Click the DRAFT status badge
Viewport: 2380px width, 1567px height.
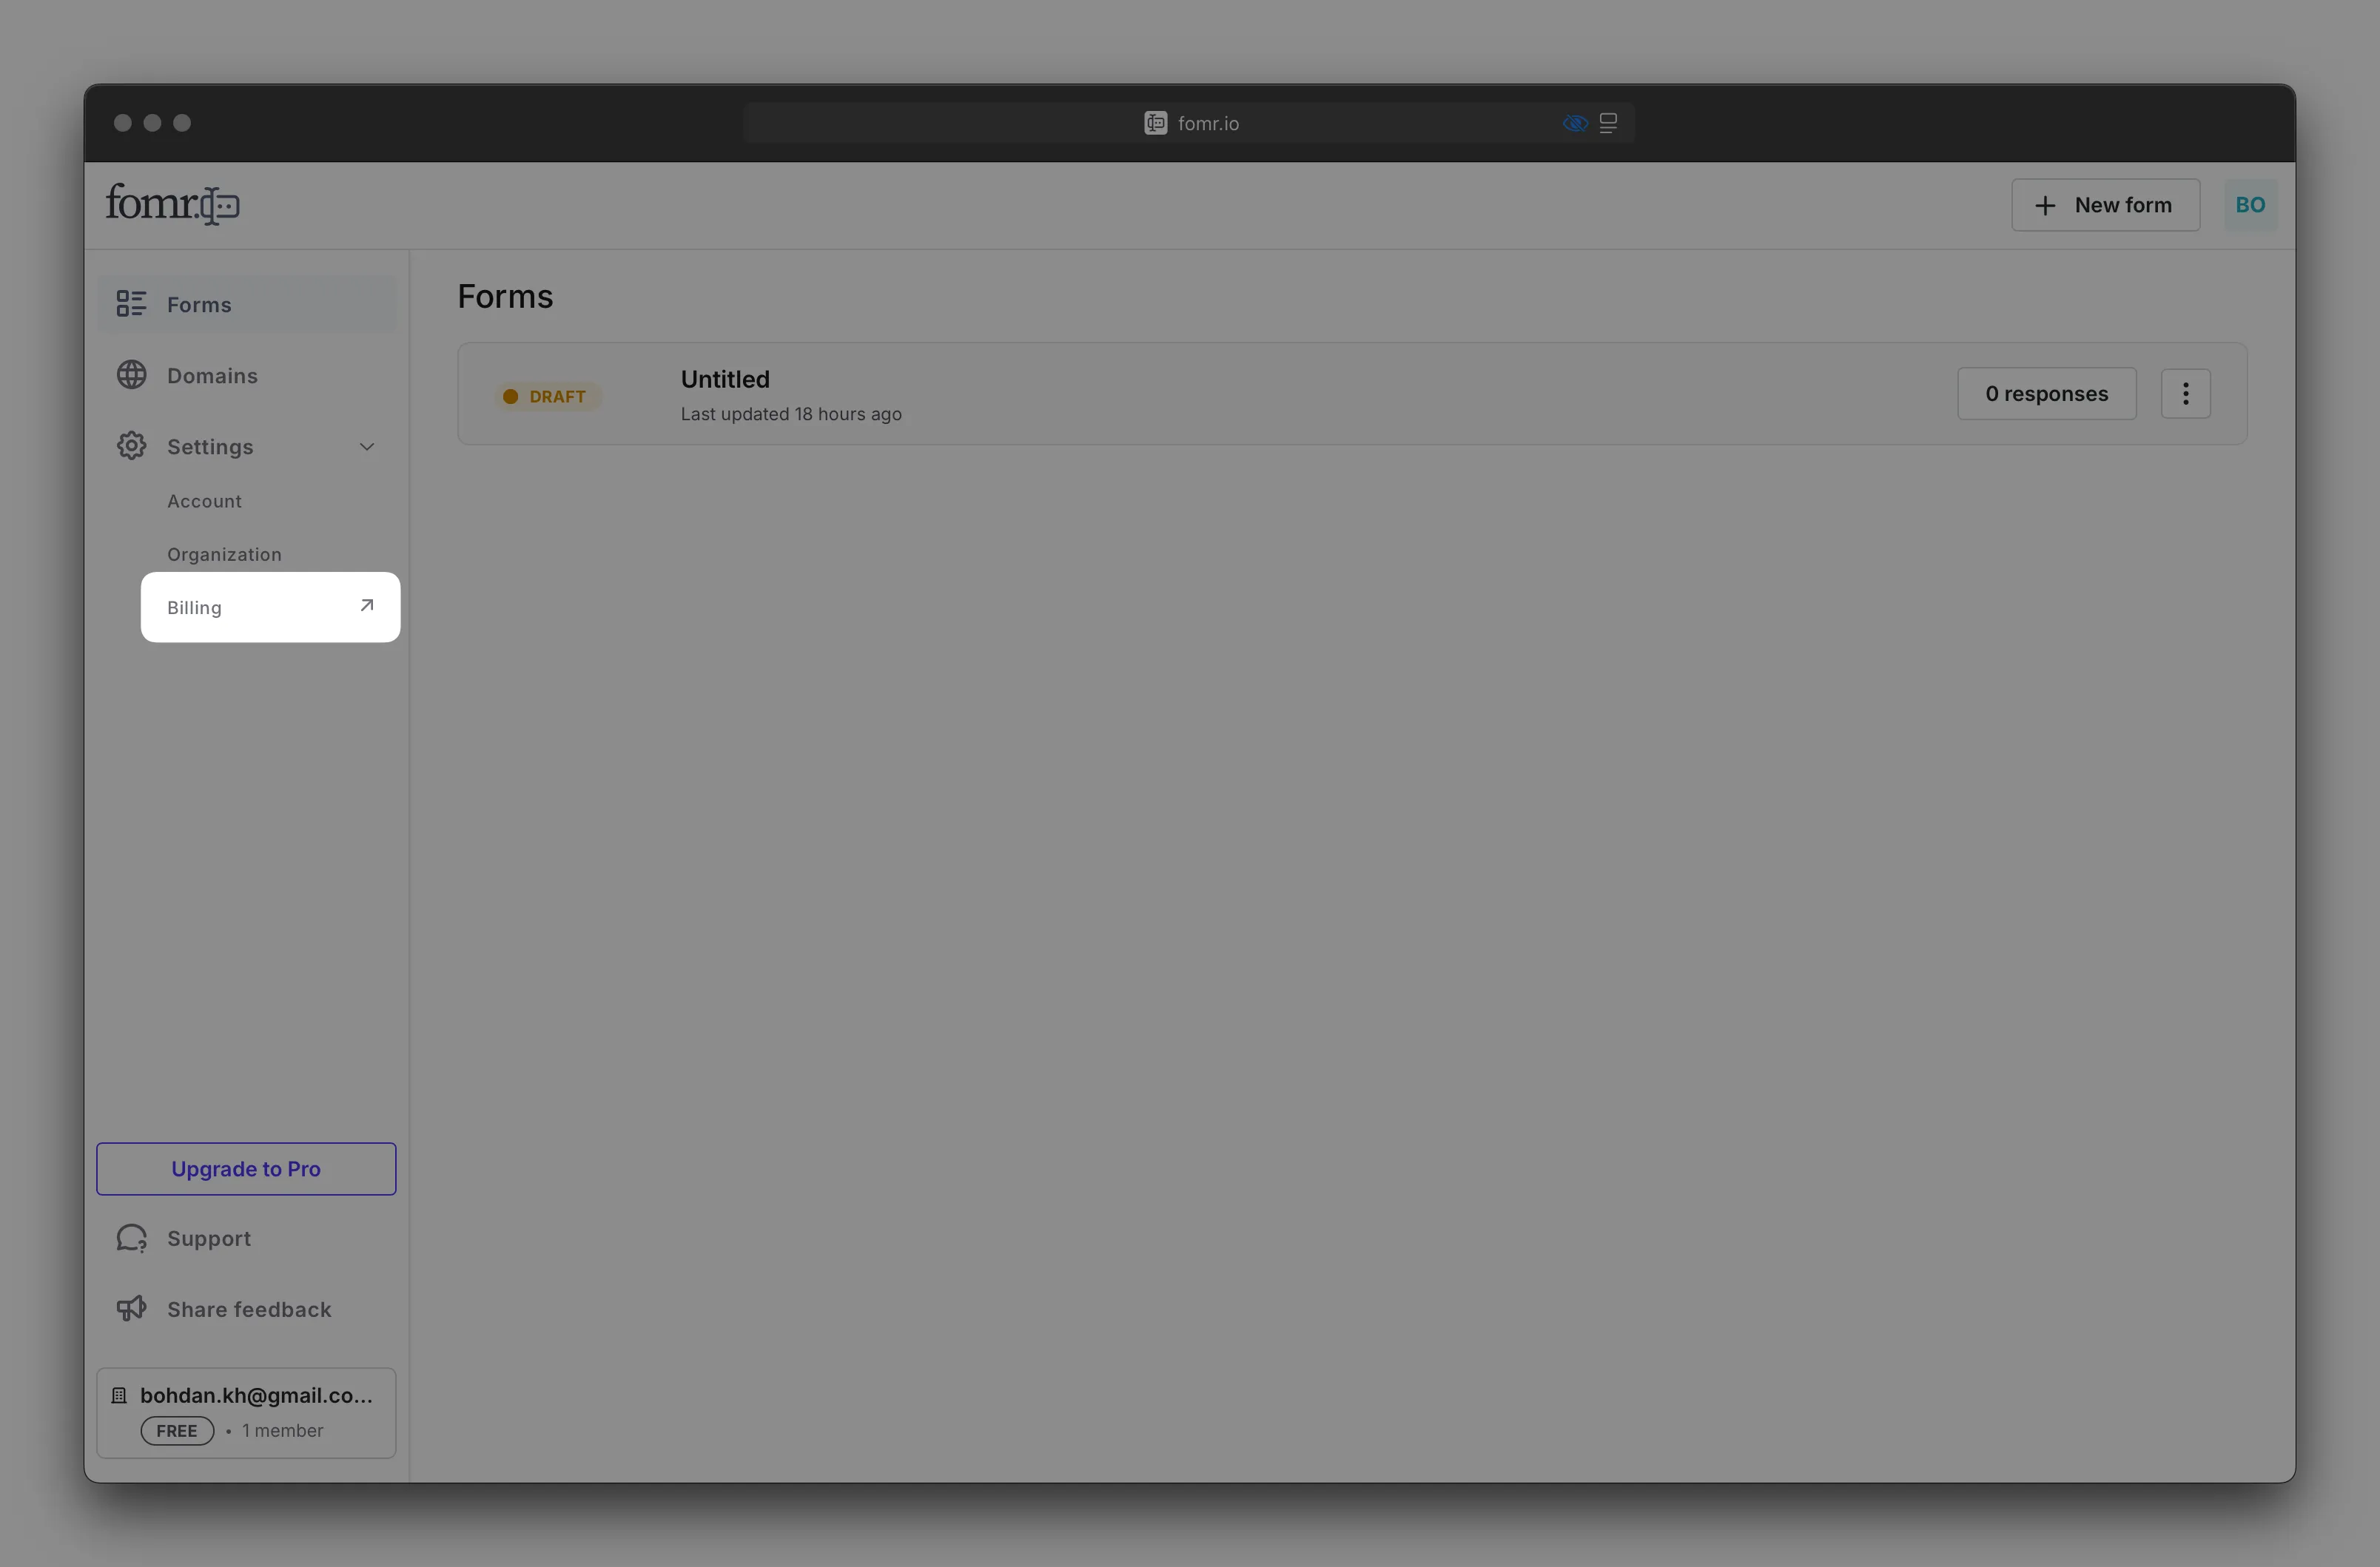tap(547, 396)
